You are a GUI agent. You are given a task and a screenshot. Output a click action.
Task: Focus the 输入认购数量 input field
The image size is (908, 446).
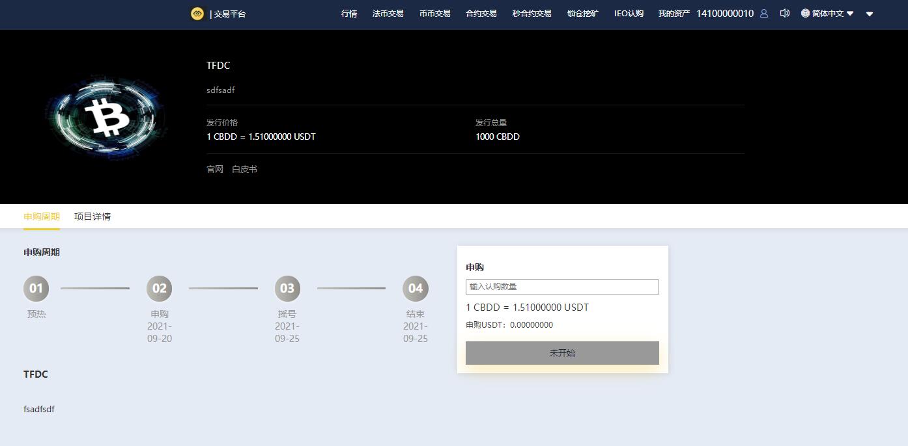562,287
